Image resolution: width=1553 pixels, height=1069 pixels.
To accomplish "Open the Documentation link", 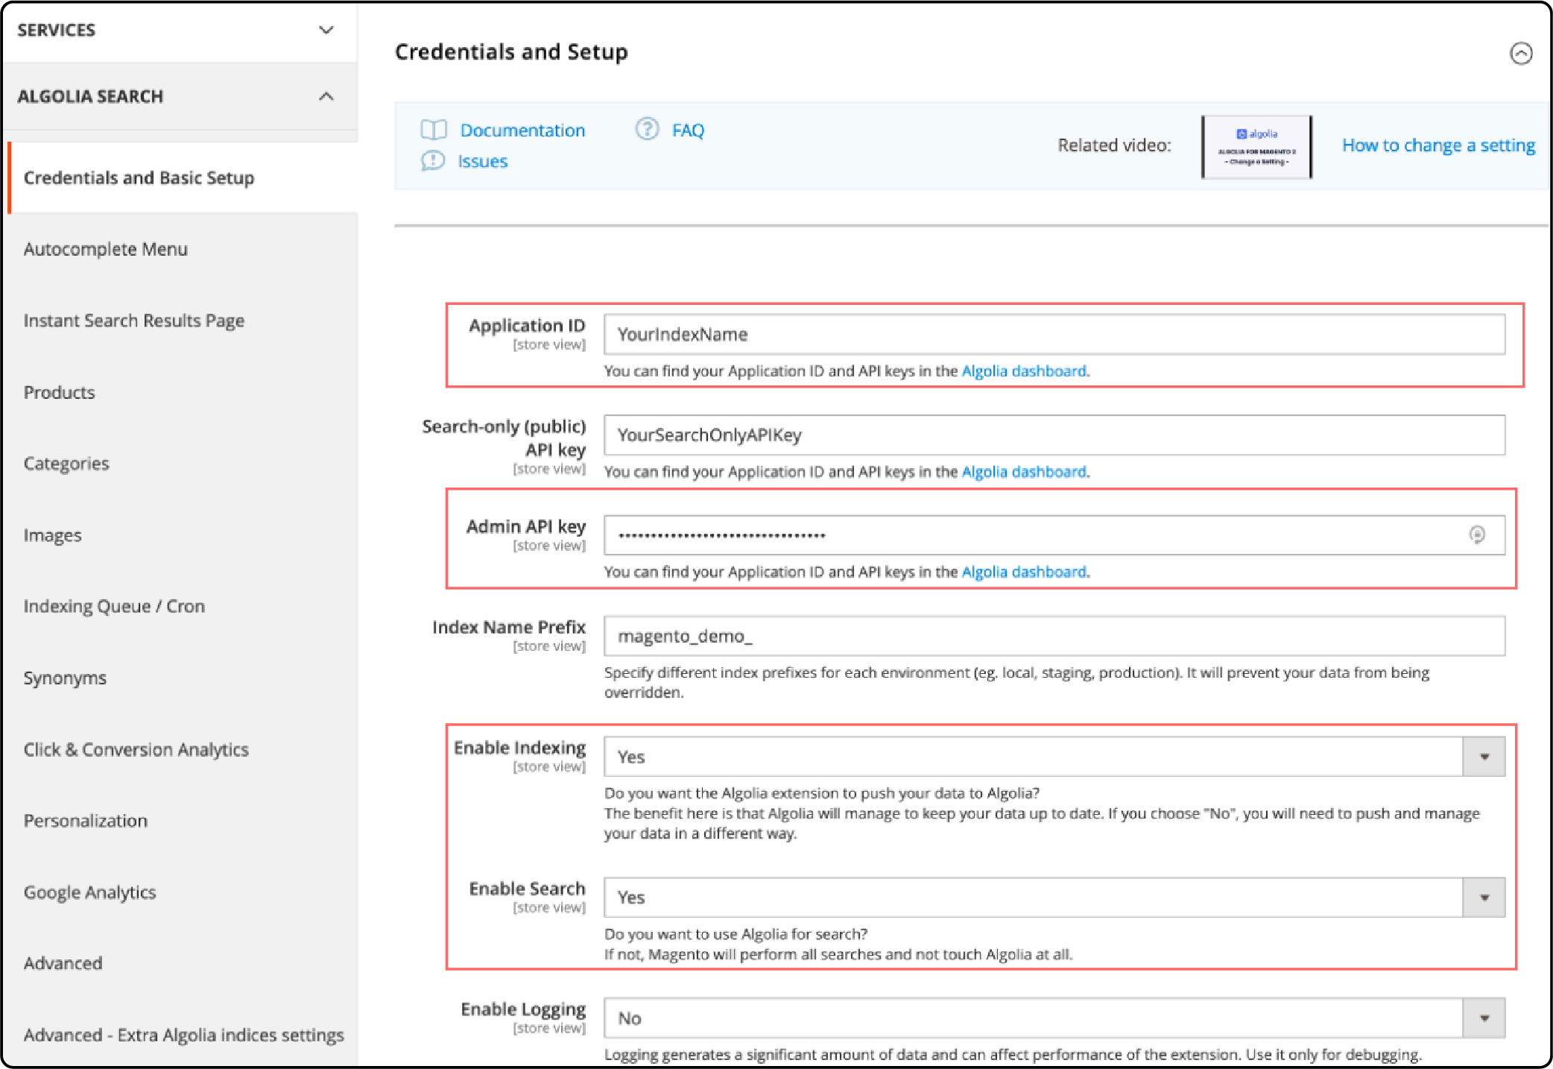I will [x=522, y=130].
